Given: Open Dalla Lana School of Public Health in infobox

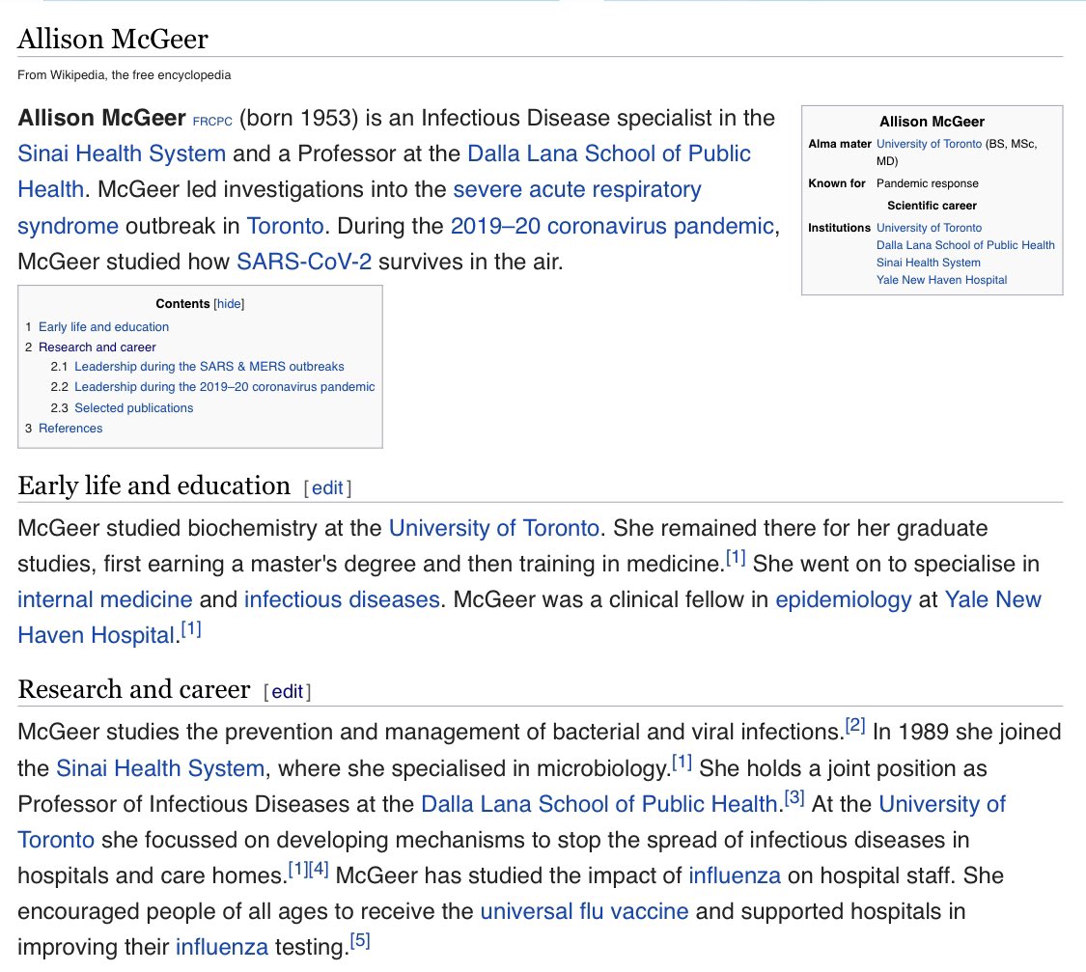Looking at the screenshot, I should click(x=965, y=245).
